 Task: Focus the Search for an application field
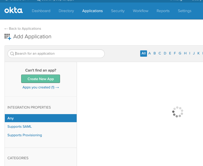pyautogui.click(x=56, y=54)
